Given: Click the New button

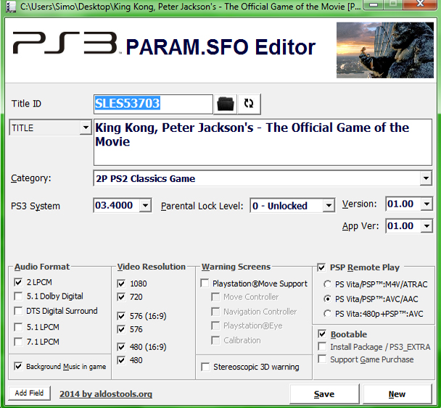Looking at the screenshot, I should 397,394.
